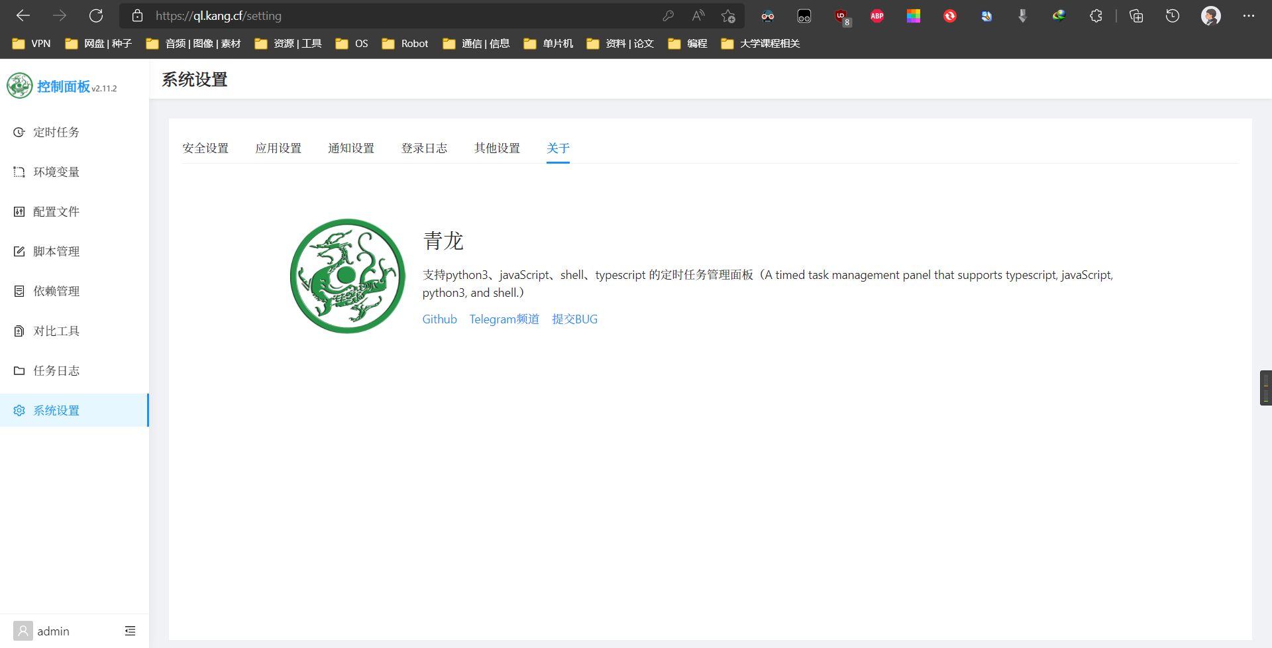Open 任务日志 in the sidebar
This screenshot has height=648, width=1272.
pos(74,370)
